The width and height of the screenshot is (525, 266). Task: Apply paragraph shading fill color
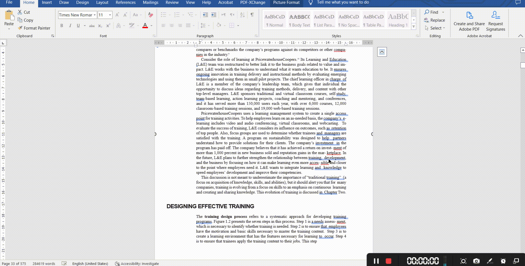[x=219, y=25]
